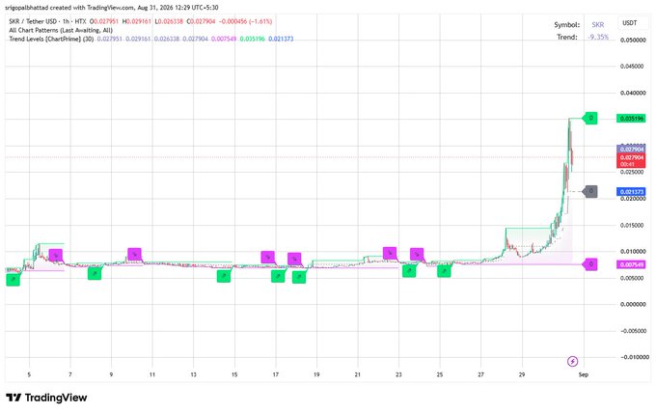Click the 0.010000 price axis label
The height and width of the screenshot is (413, 656).
[633, 252]
